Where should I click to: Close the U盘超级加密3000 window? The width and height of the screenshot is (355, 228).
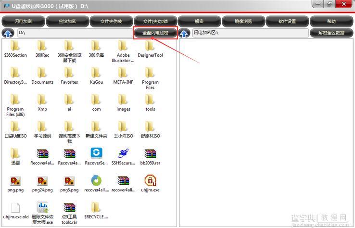pos(343,4)
